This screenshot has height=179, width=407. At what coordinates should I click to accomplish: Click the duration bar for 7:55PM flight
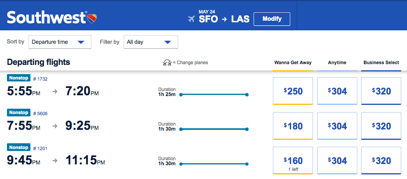coord(214,129)
